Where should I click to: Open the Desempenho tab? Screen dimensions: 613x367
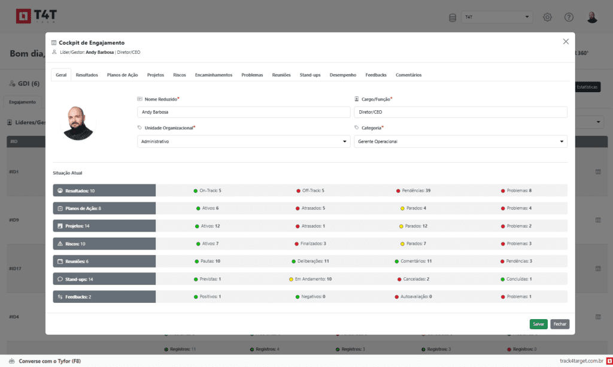[342, 75]
